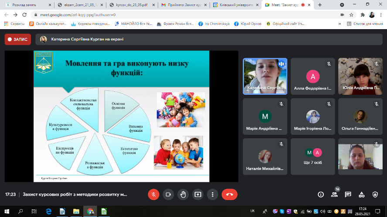Viewport: 387px width, 217px height.
Task: Expand the 'Ще 7 осіб' participants tile
Action: click(x=313, y=156)
